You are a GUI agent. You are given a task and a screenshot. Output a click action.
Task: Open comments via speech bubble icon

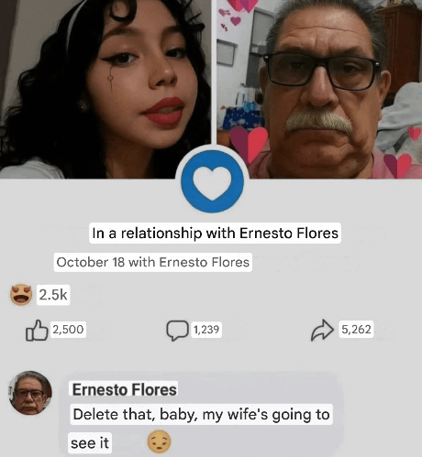pyautogui.click(x=177, y=331)
